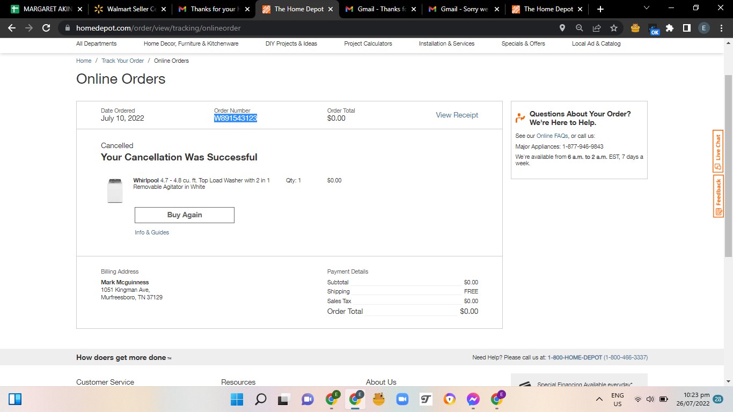Click the browser forward arrow
Image resolution: width=733 pixels, height=412 pixels.
[x=29, y=28]
